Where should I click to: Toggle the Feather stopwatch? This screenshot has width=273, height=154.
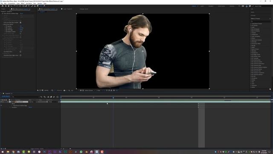pyautogui.click(x=6, y=26)
